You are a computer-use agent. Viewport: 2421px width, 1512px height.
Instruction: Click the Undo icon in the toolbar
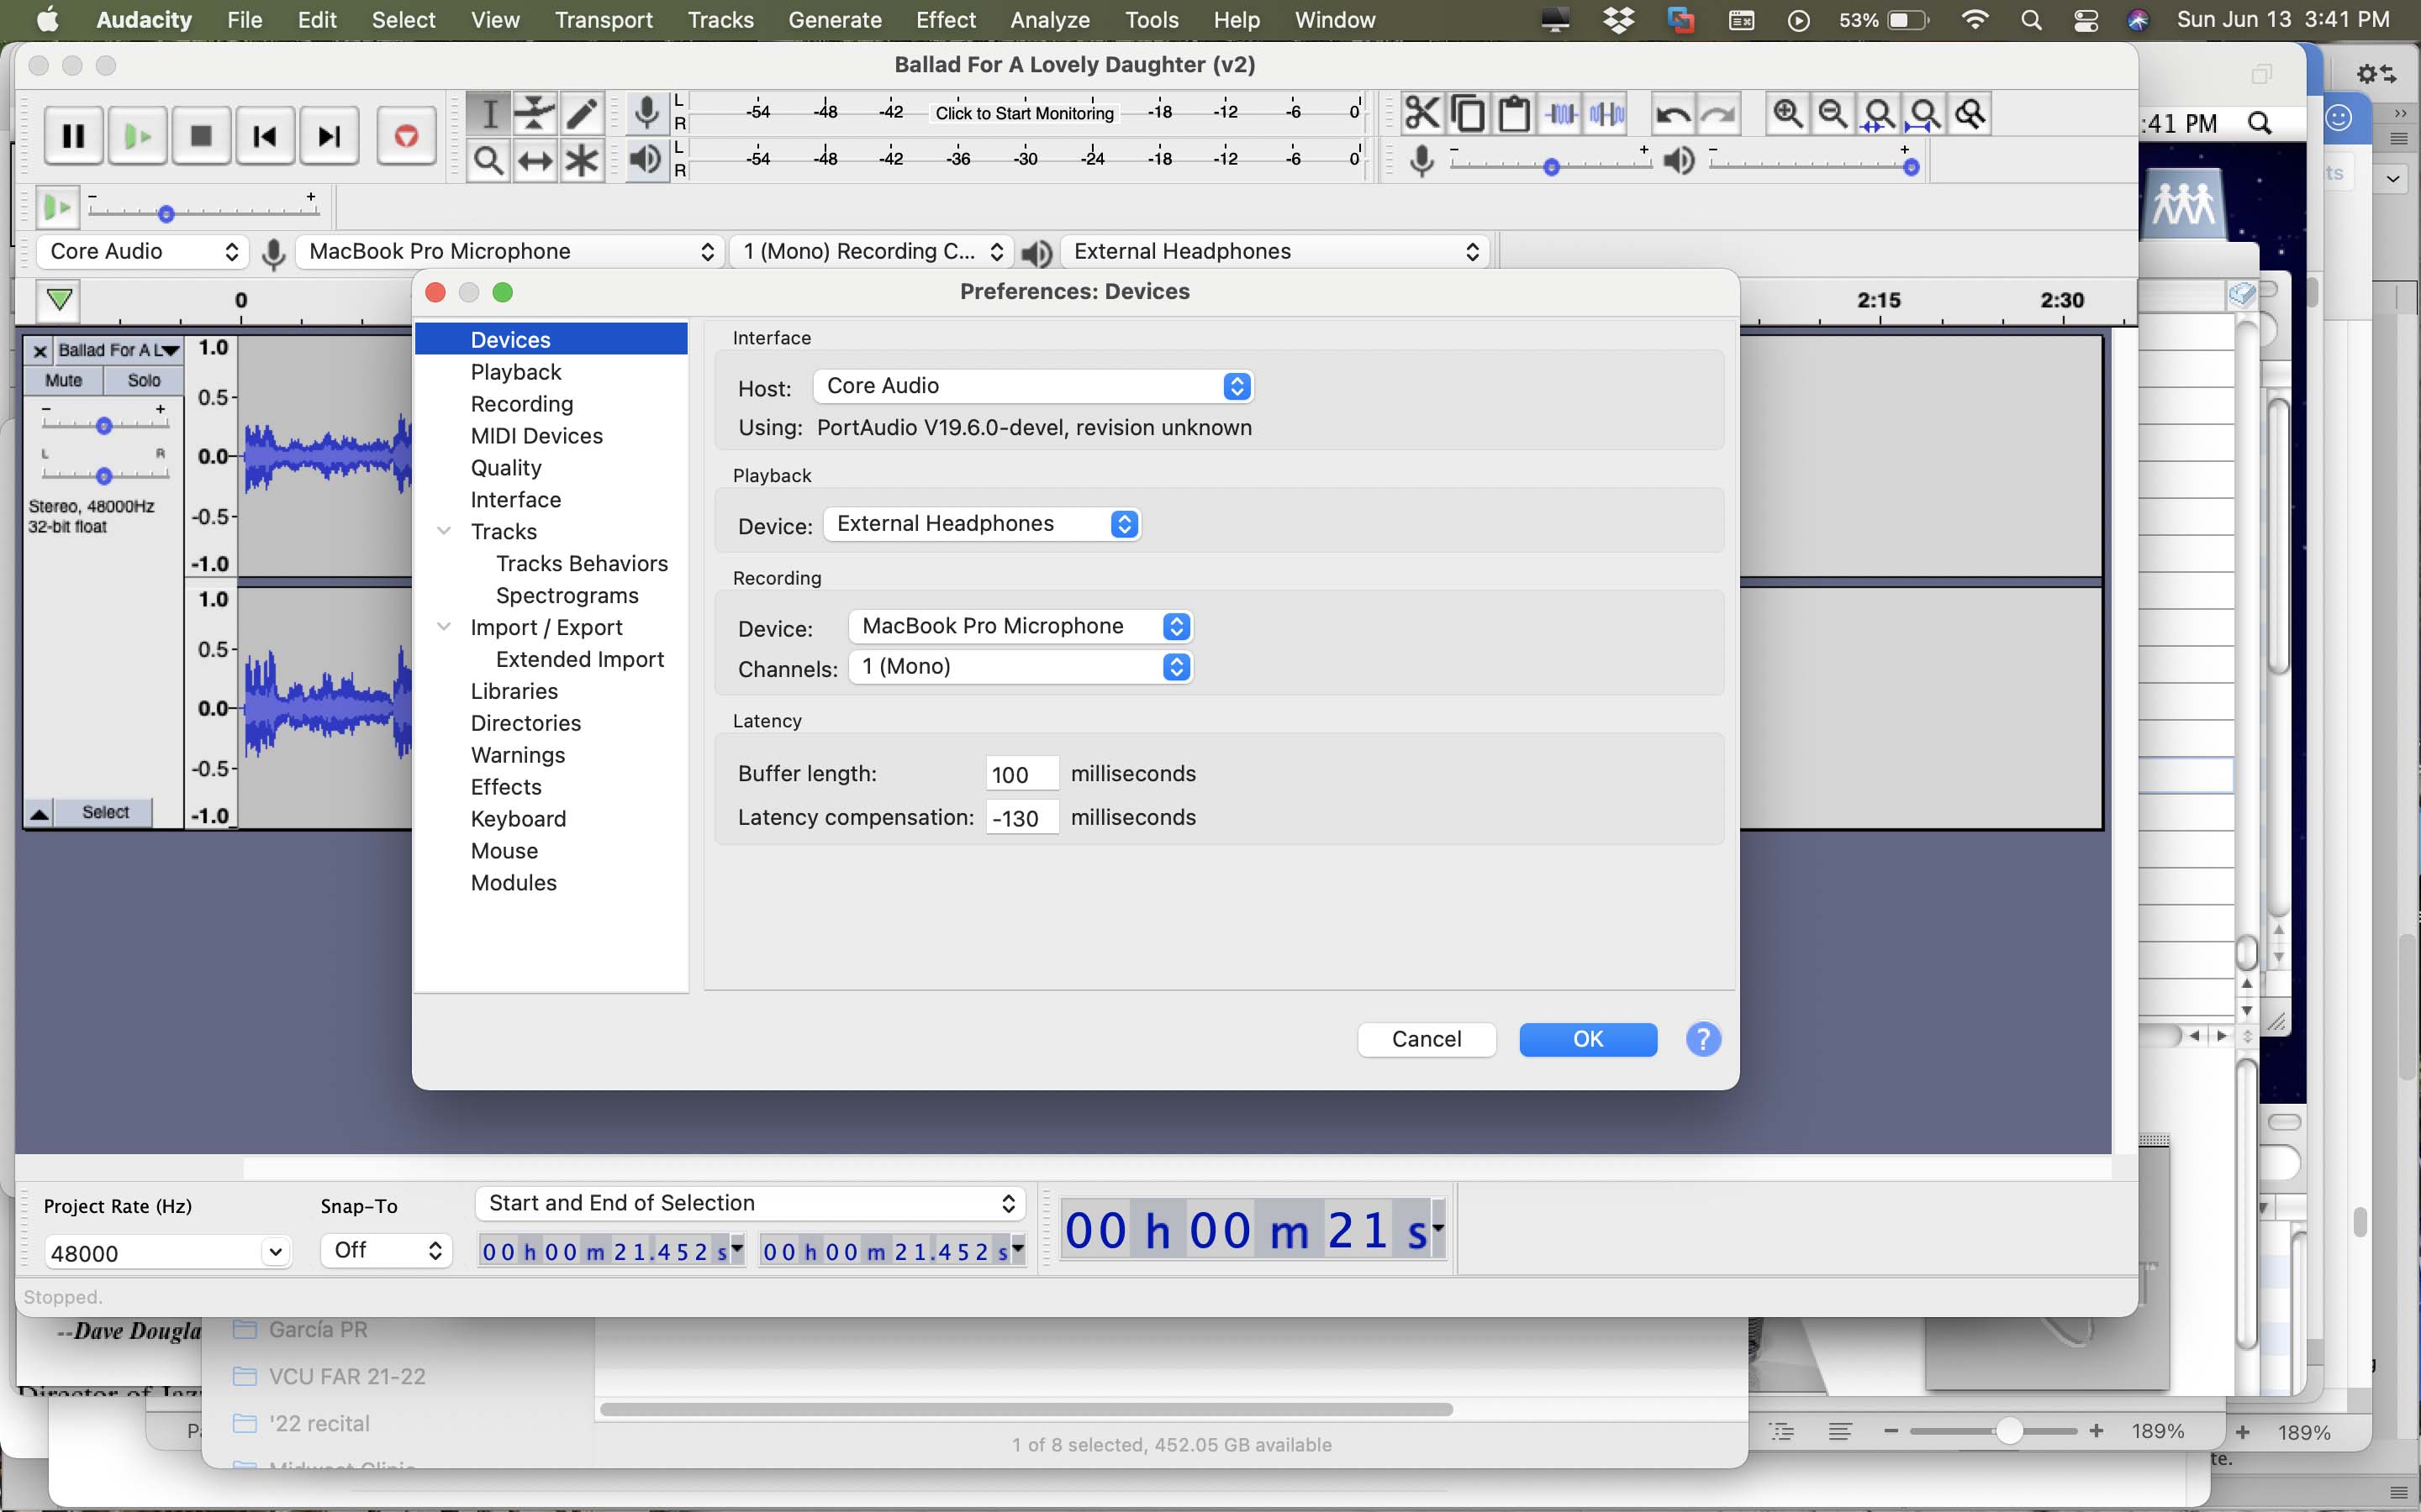[1672, 113]
